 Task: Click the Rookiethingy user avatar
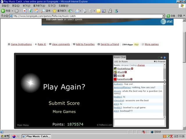click(115, 69)
